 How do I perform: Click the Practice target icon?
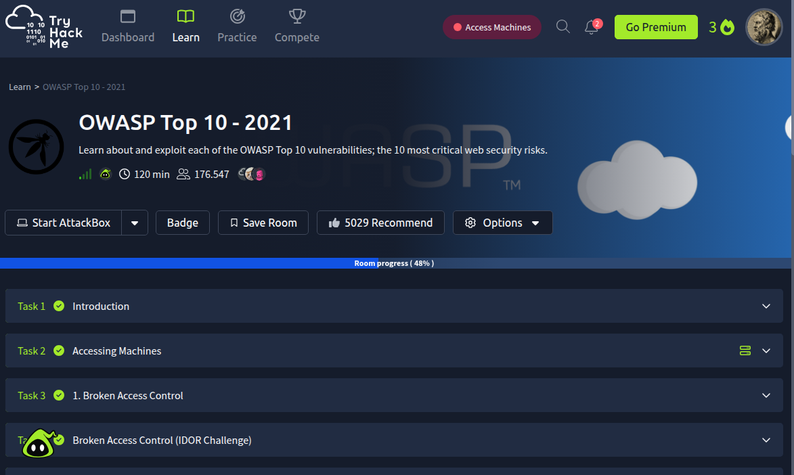coord(237,17)
